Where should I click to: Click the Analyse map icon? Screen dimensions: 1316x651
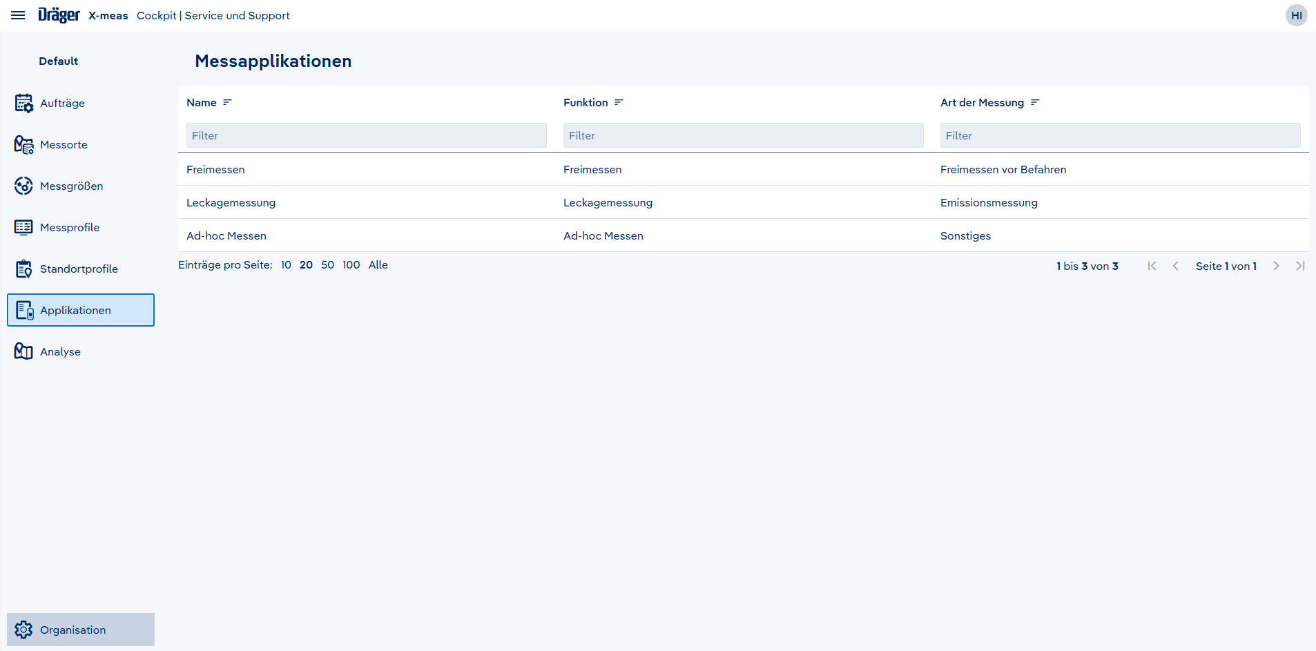[x=23, y=351]
